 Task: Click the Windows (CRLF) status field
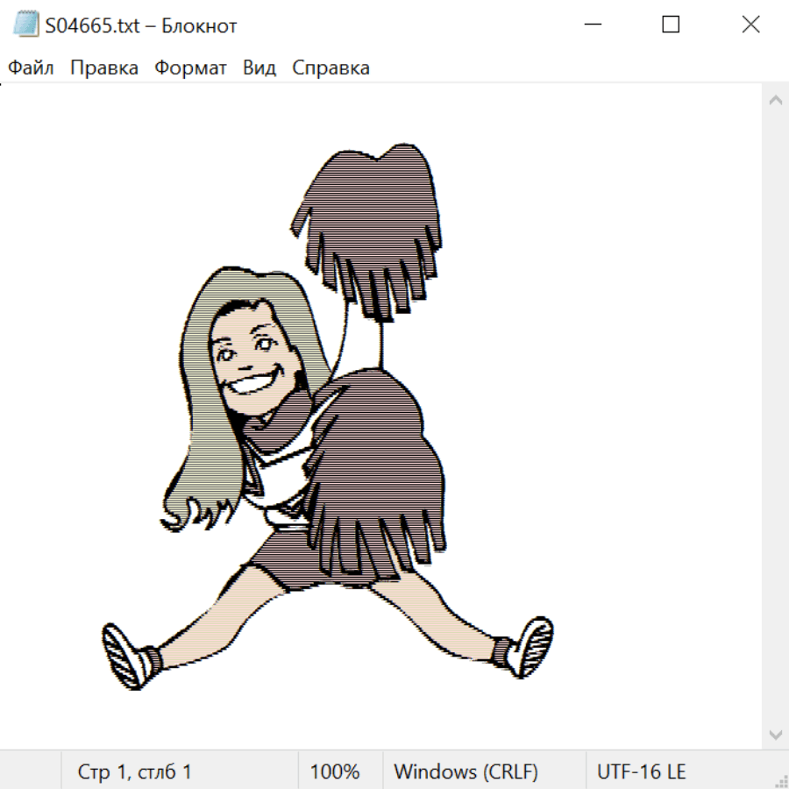466,771
